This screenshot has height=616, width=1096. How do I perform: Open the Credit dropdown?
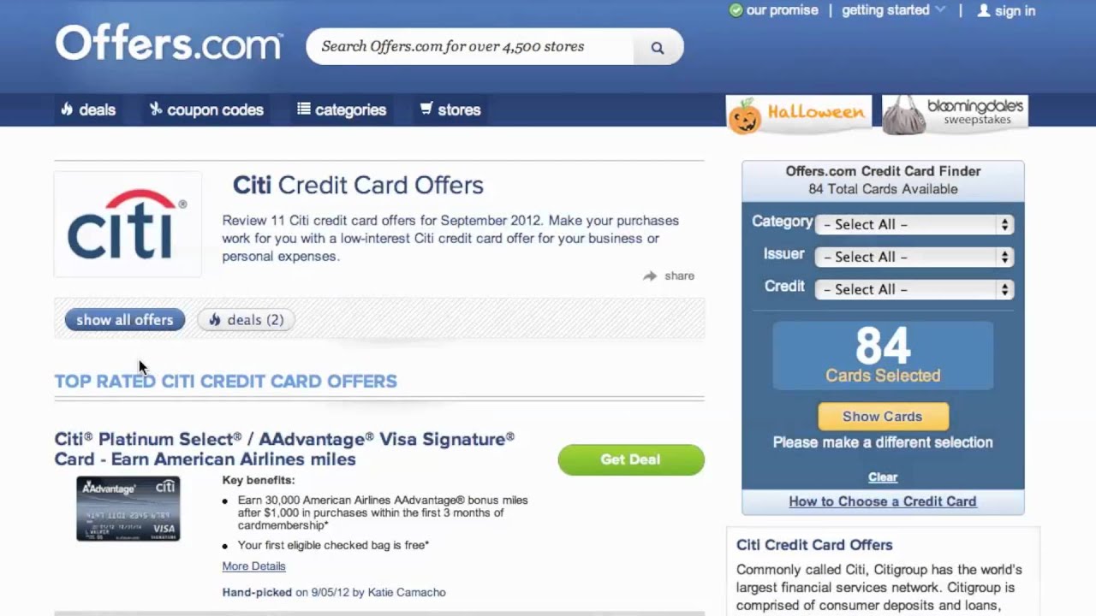[x=914, y=289]
